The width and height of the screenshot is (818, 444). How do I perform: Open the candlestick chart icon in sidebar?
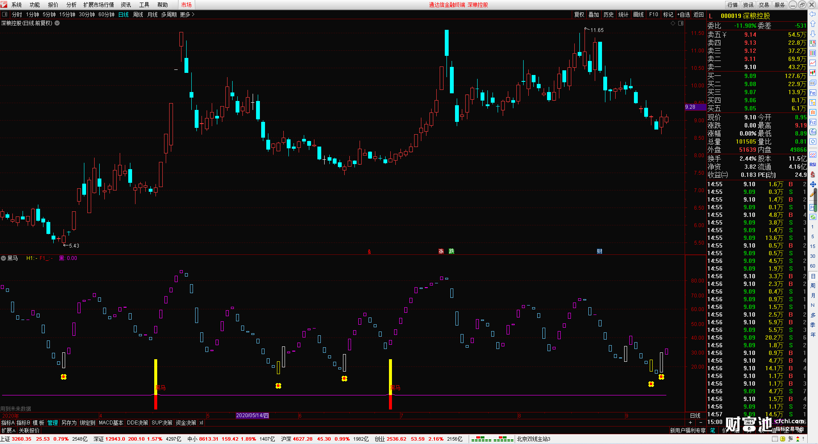pyautogui.click(x=813, y=73)
